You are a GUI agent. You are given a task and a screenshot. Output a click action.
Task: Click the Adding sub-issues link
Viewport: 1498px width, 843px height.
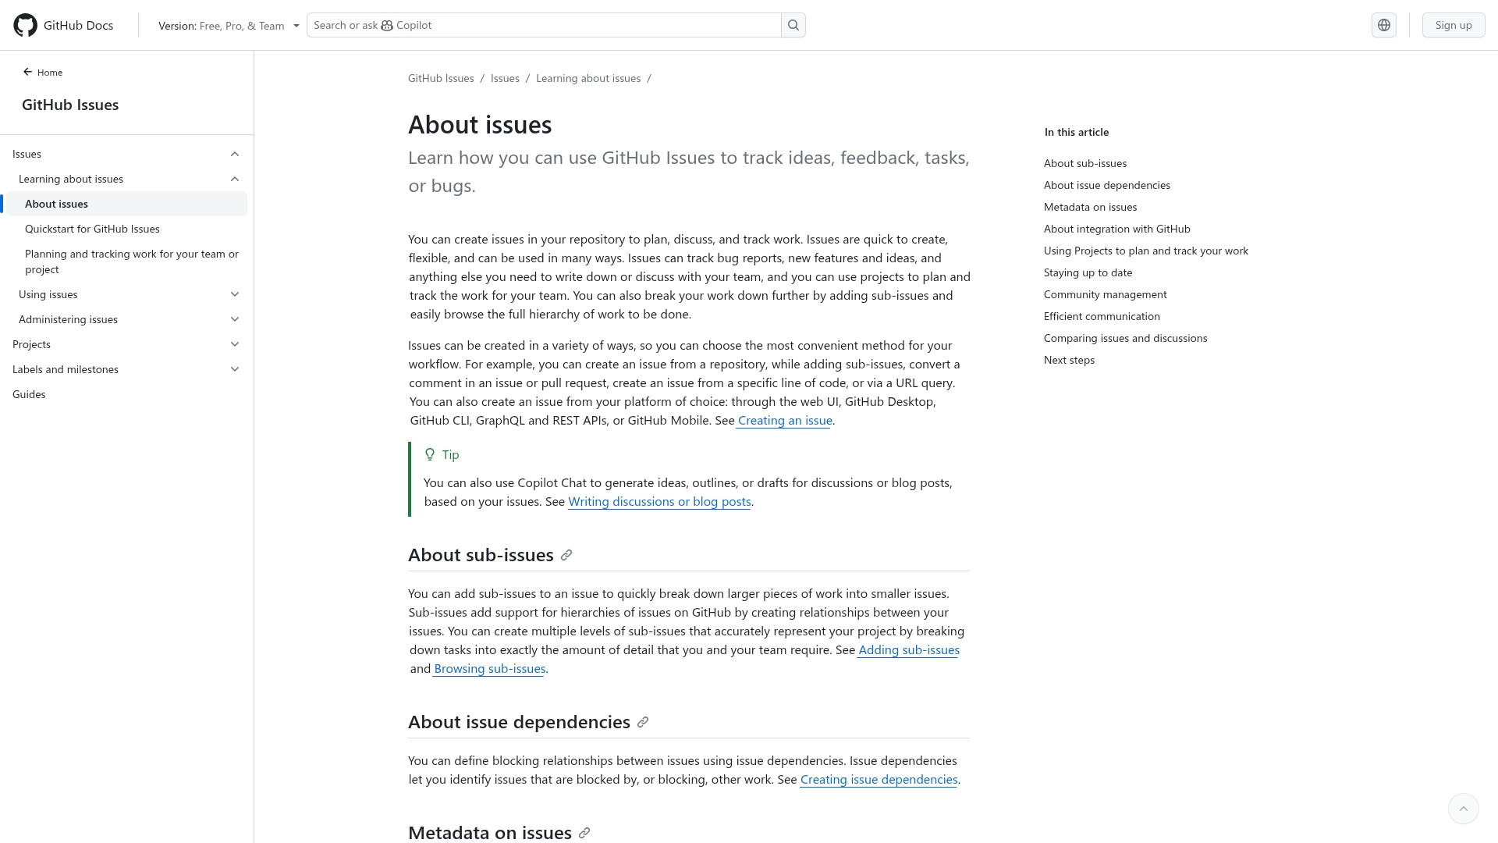point(908,649)
